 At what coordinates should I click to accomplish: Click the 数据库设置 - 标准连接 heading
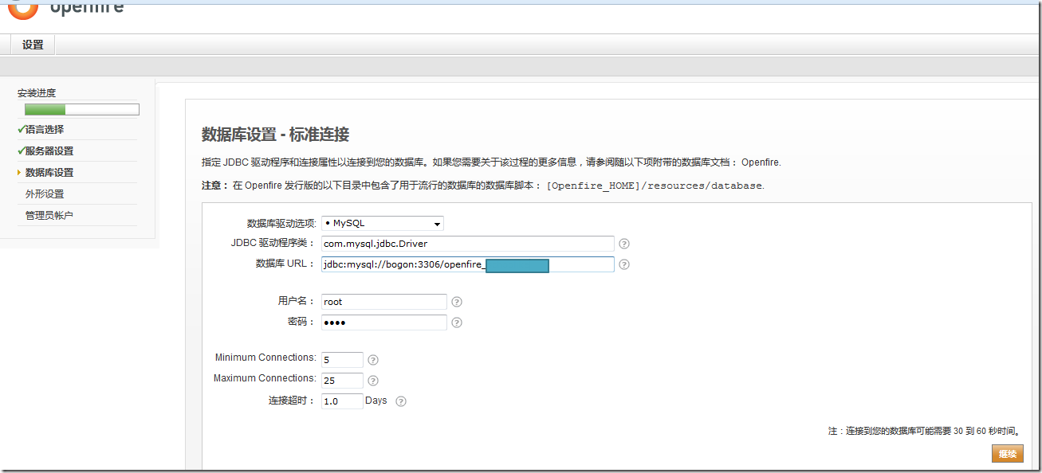coord(276,134)
